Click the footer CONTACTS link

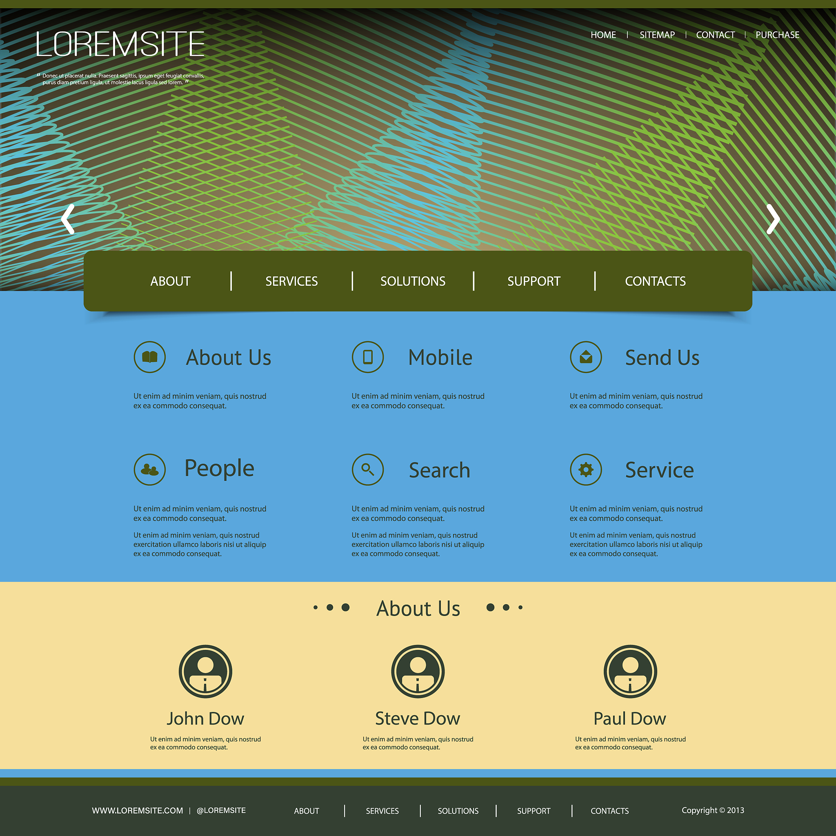pyautogui.click(x=610, y=811)
